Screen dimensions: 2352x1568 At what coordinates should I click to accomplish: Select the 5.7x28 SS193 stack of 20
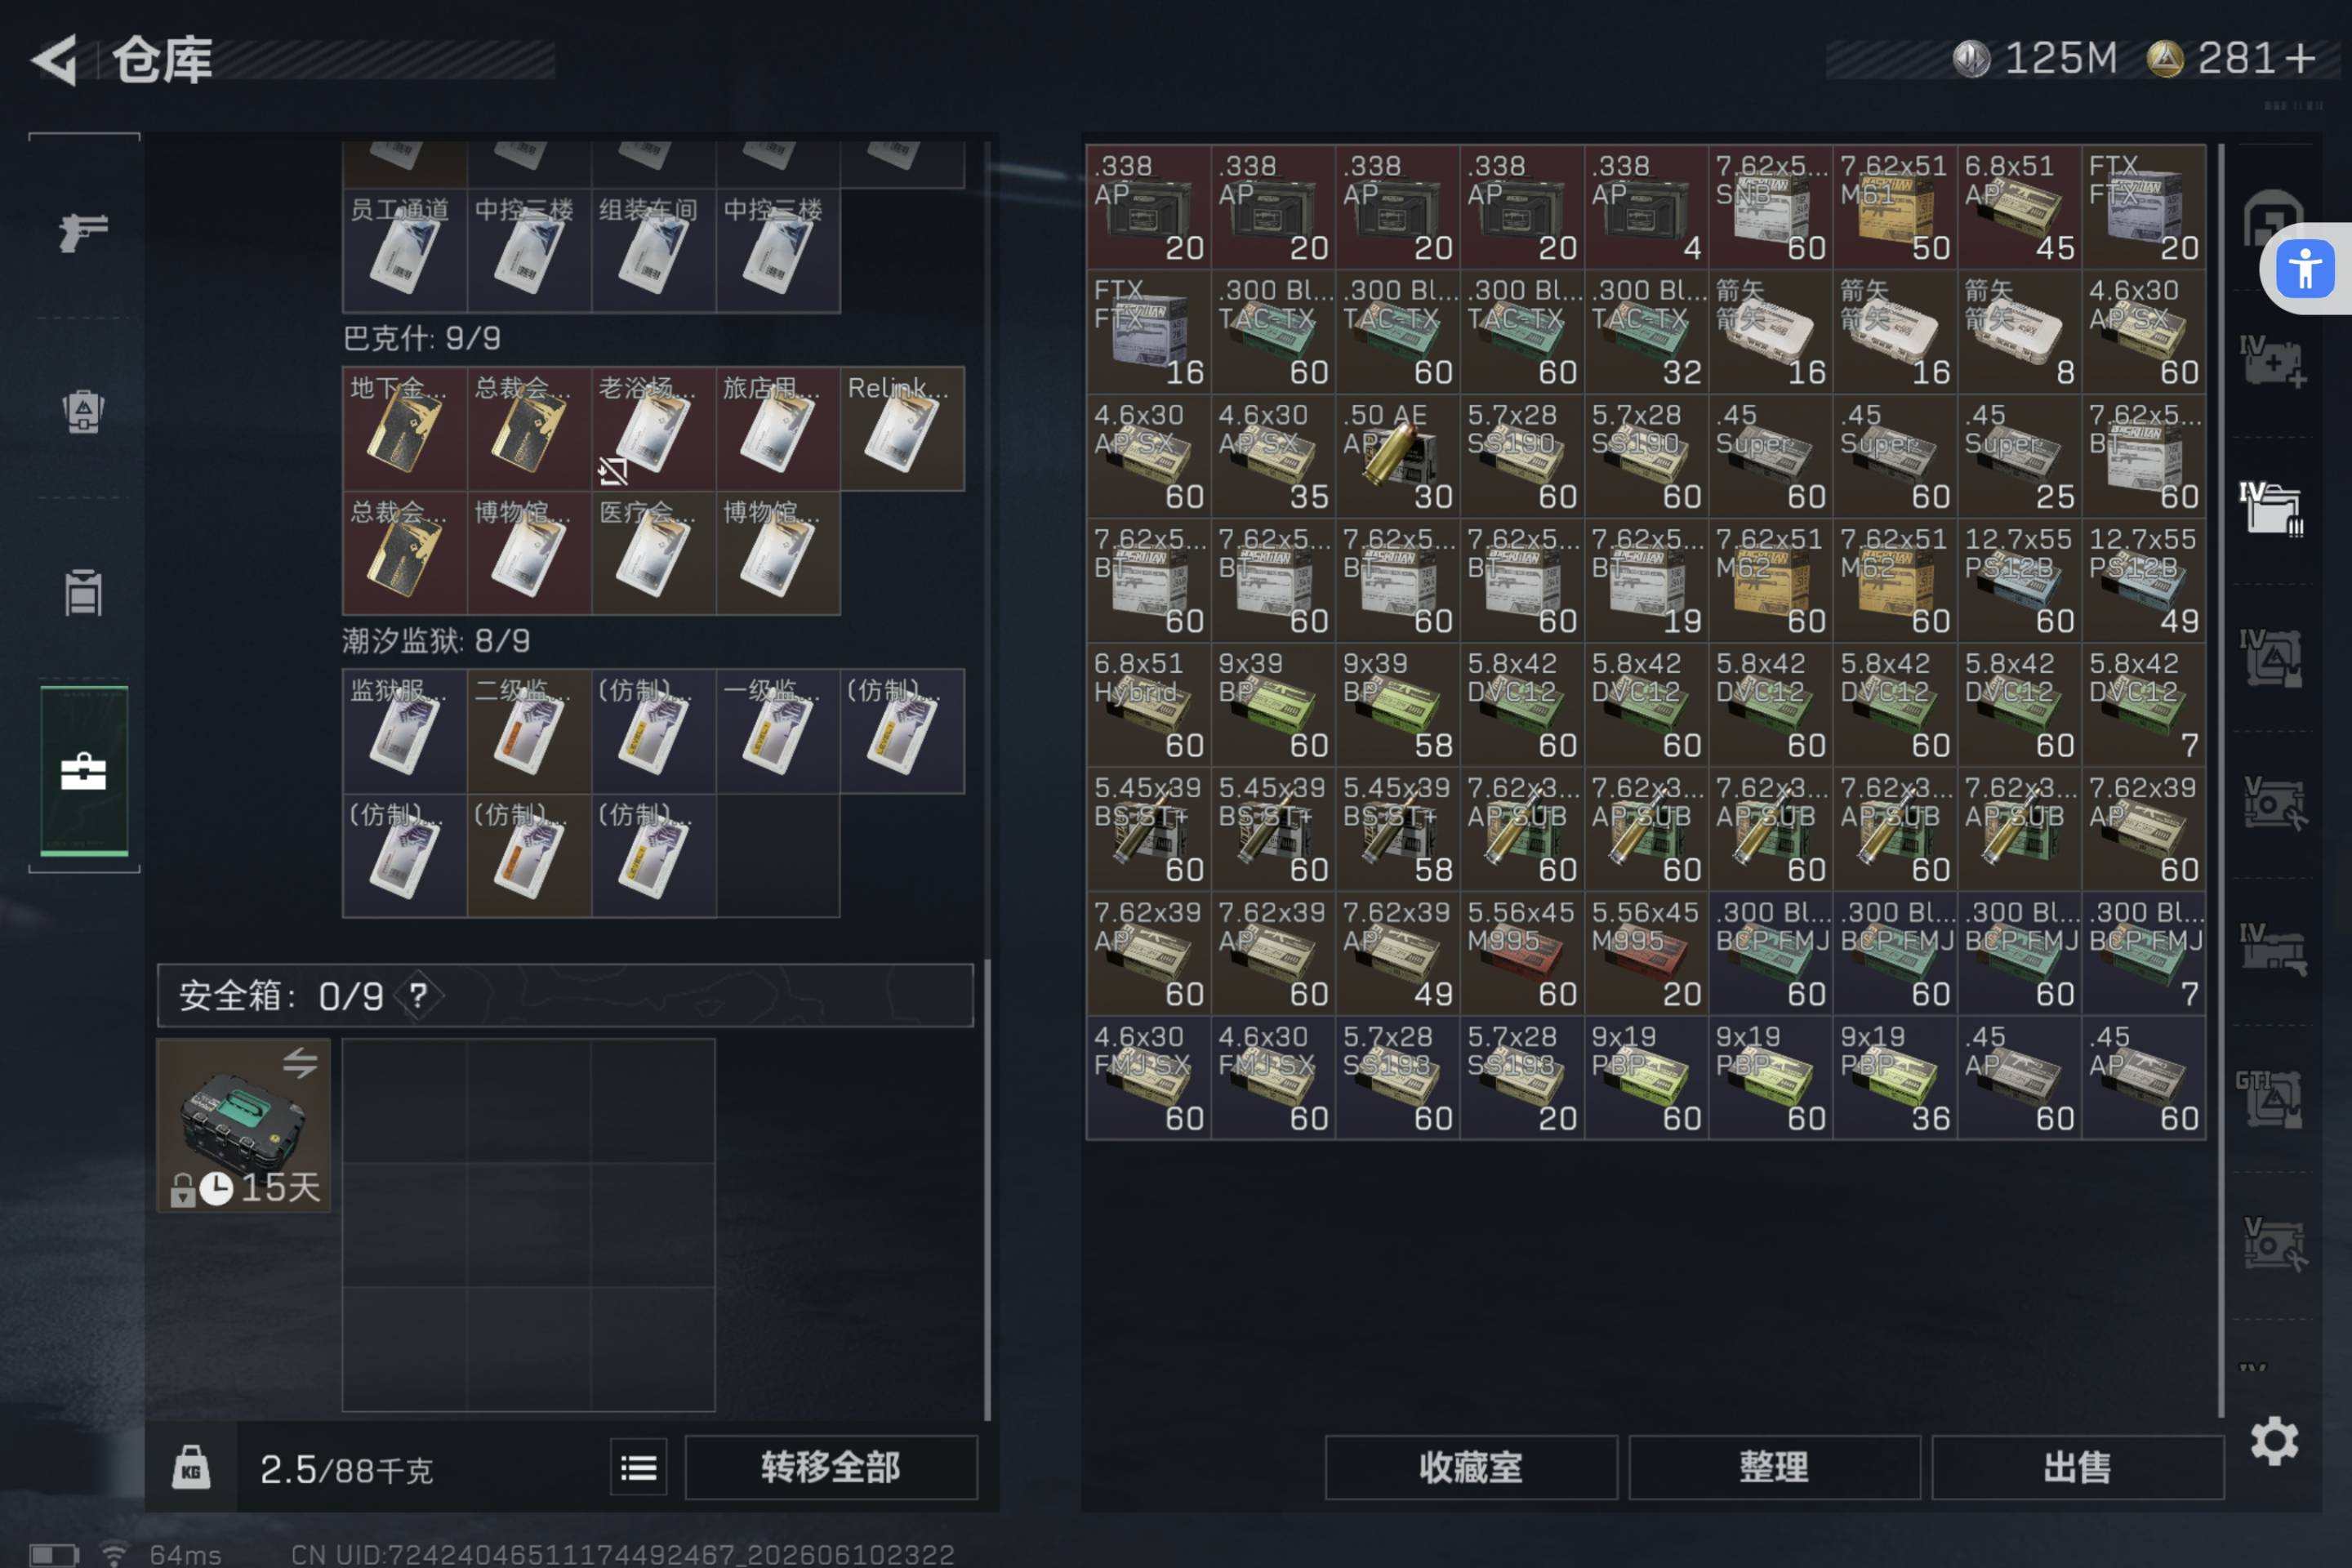1522,1079
